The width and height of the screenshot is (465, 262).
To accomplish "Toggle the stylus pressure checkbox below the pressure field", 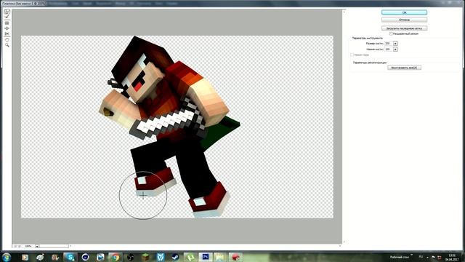I will pos(352,55).
